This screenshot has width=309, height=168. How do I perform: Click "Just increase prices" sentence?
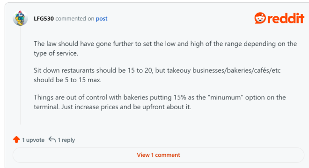point(126,107)
